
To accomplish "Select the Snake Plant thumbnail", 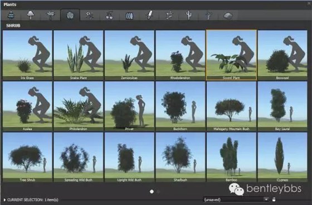I will (79, 55).
